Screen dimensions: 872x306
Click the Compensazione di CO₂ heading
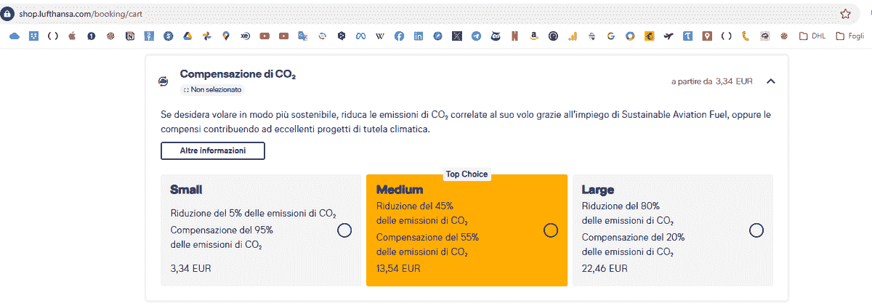point(238,74)
